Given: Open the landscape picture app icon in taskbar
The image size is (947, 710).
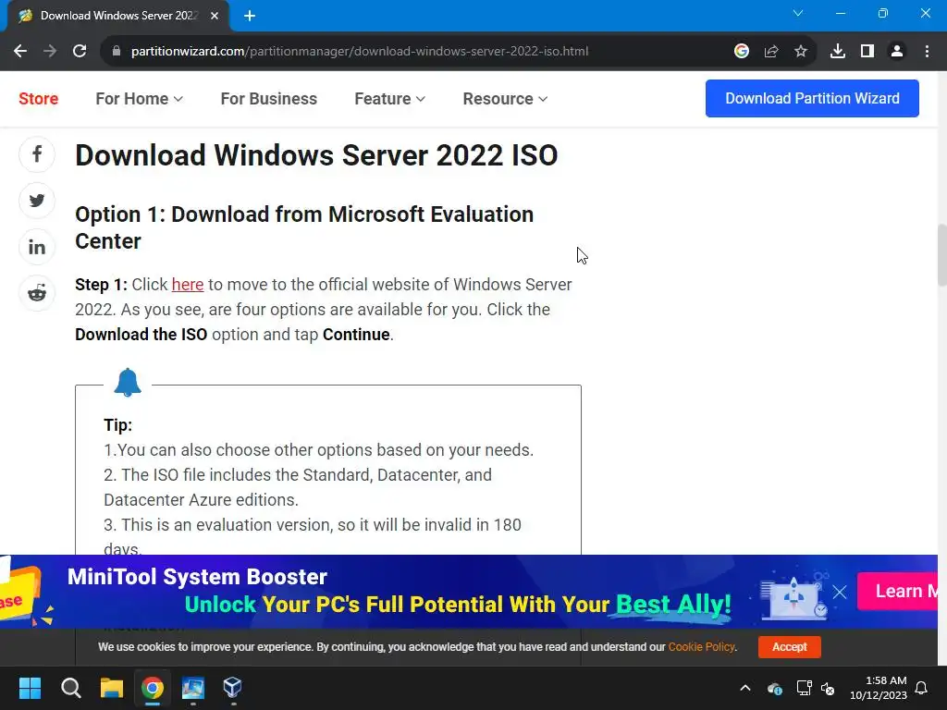Looking at the screenshot, I should pyautogui.click(x=192, y=688).
